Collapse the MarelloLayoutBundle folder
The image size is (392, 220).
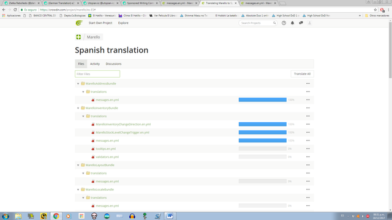[x=78, y=165]
